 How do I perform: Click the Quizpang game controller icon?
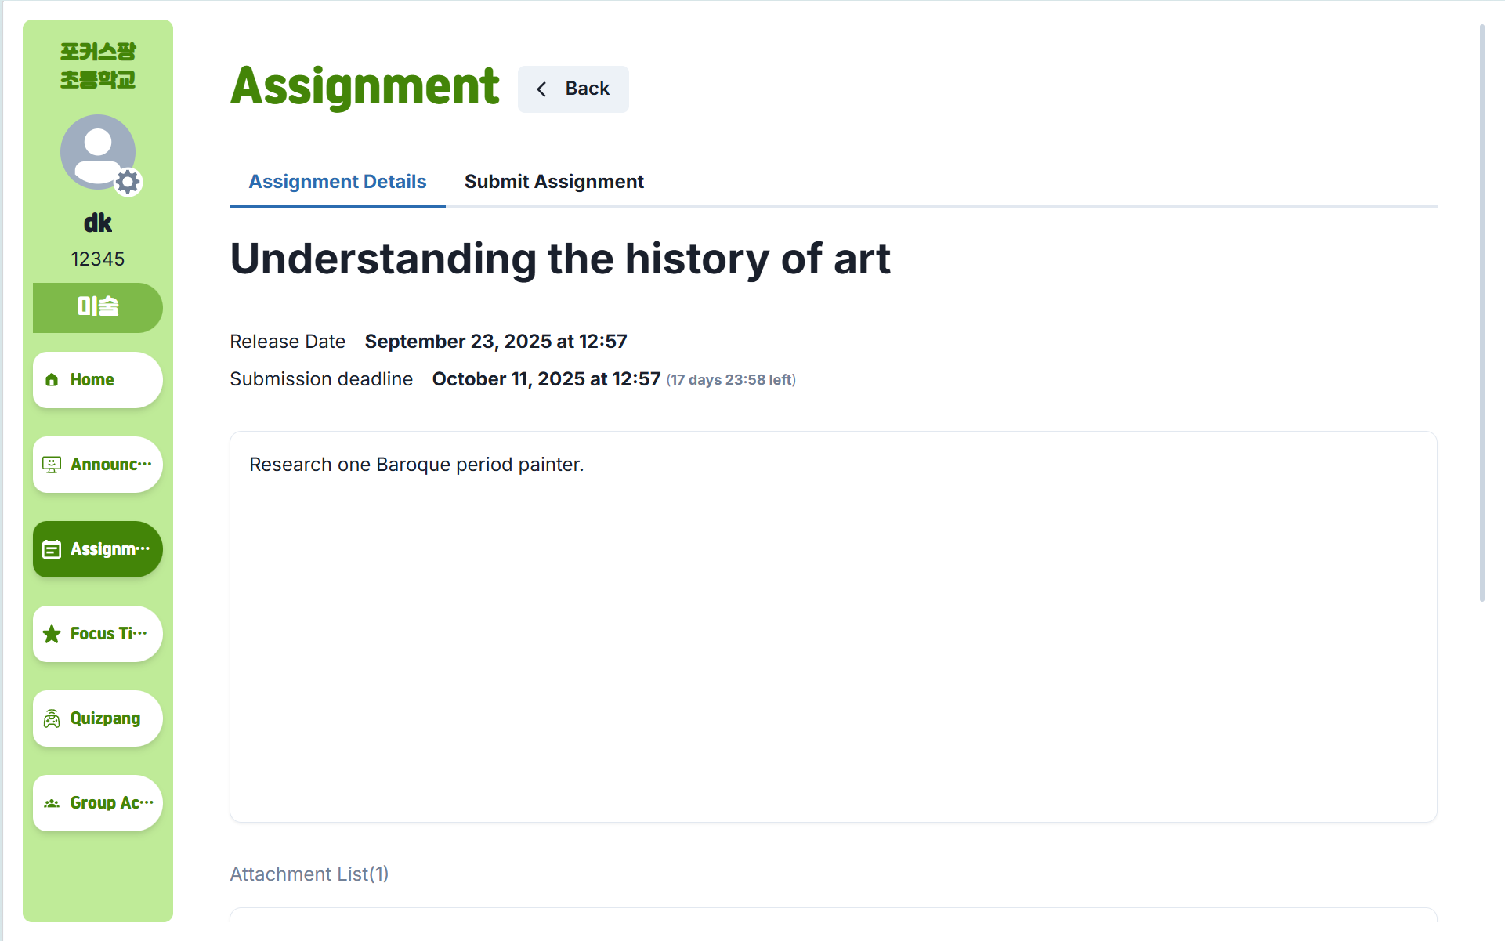pos(52,718)
